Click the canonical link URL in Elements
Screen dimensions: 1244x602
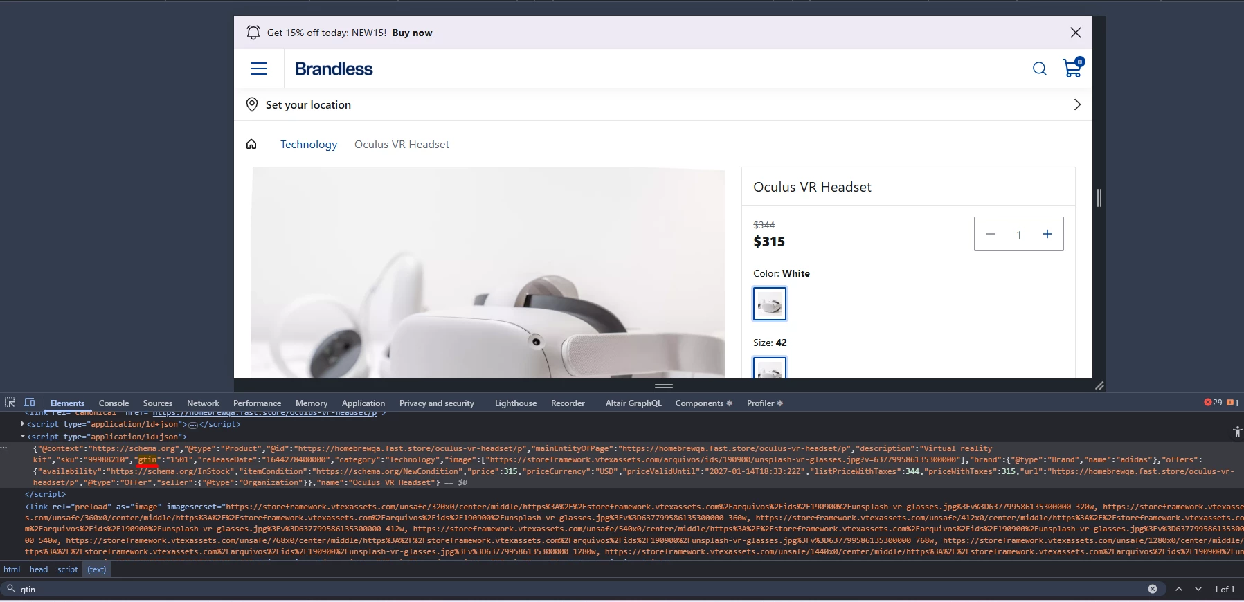point(264,413)
